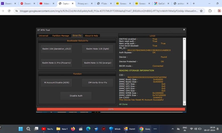Click the taskbar Search magnifier icon
Viewport: 222px width, 133px height.
(x=28, y=129)
